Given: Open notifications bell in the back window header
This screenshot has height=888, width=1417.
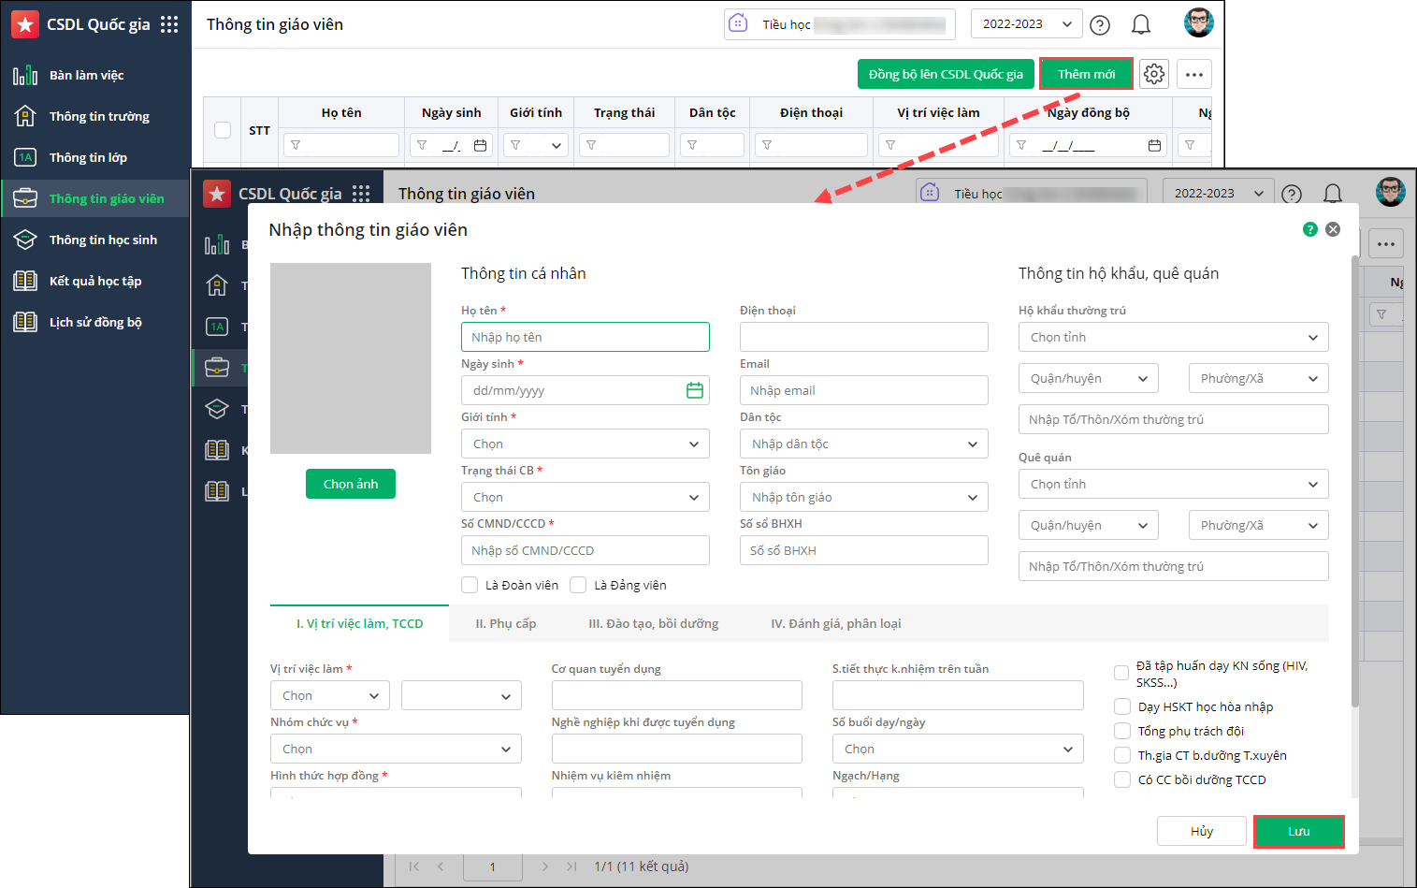Looking at the screenshot, I should point(1141,24).
